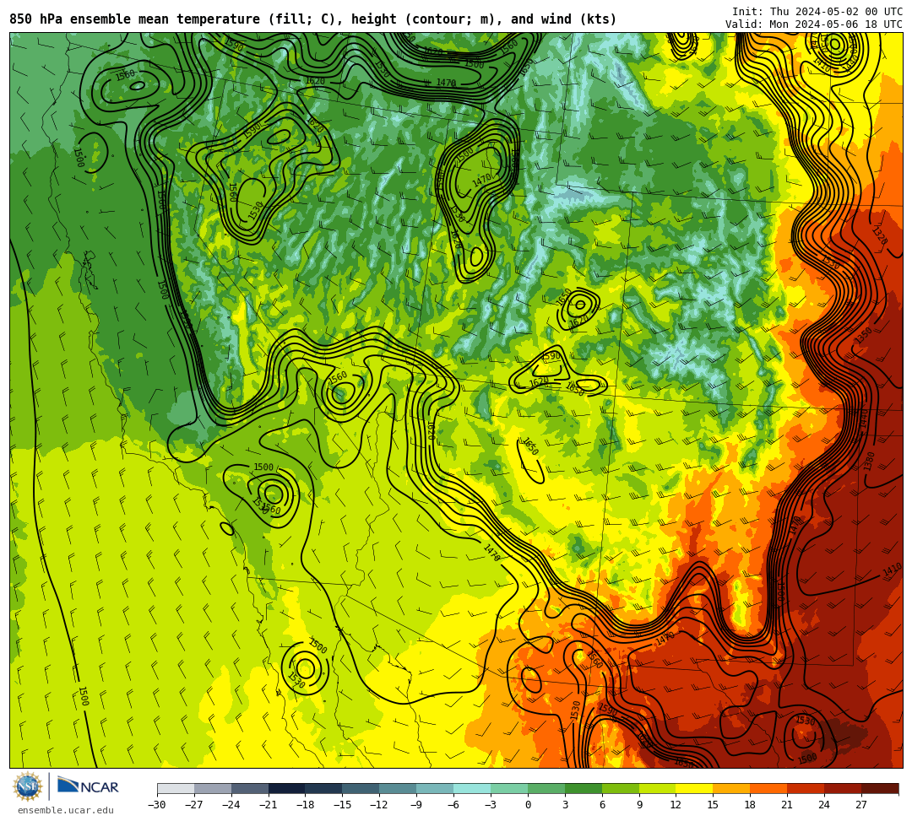This screenshot has width=912, height=821.
Task: Click the light cyan colorbar swatch between -6 and -3
Action: pos(472,788)
